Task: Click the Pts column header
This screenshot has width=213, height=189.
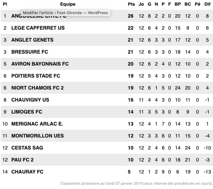Action: pos(131,4)
